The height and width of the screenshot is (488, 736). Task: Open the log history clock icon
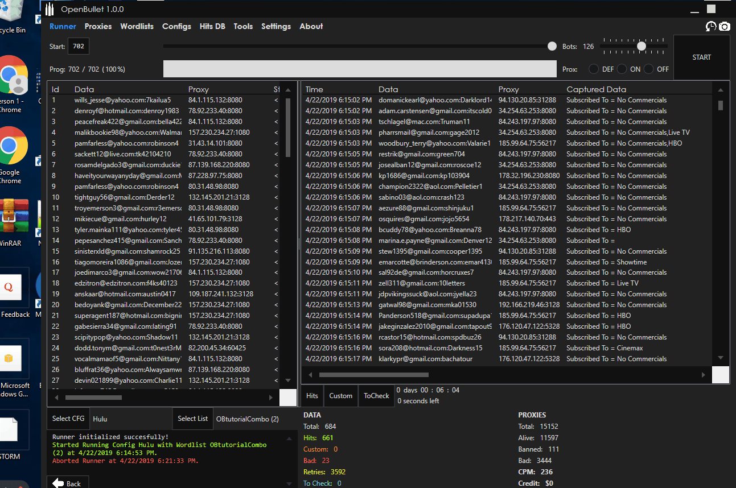coord(711,26)
